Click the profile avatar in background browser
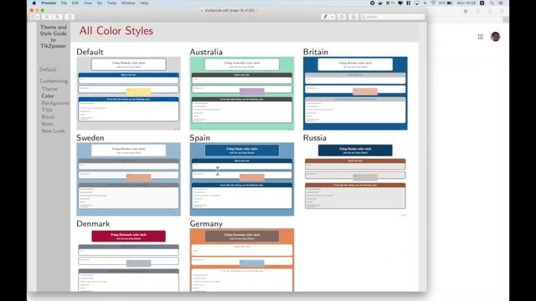 tap(495, 37)
